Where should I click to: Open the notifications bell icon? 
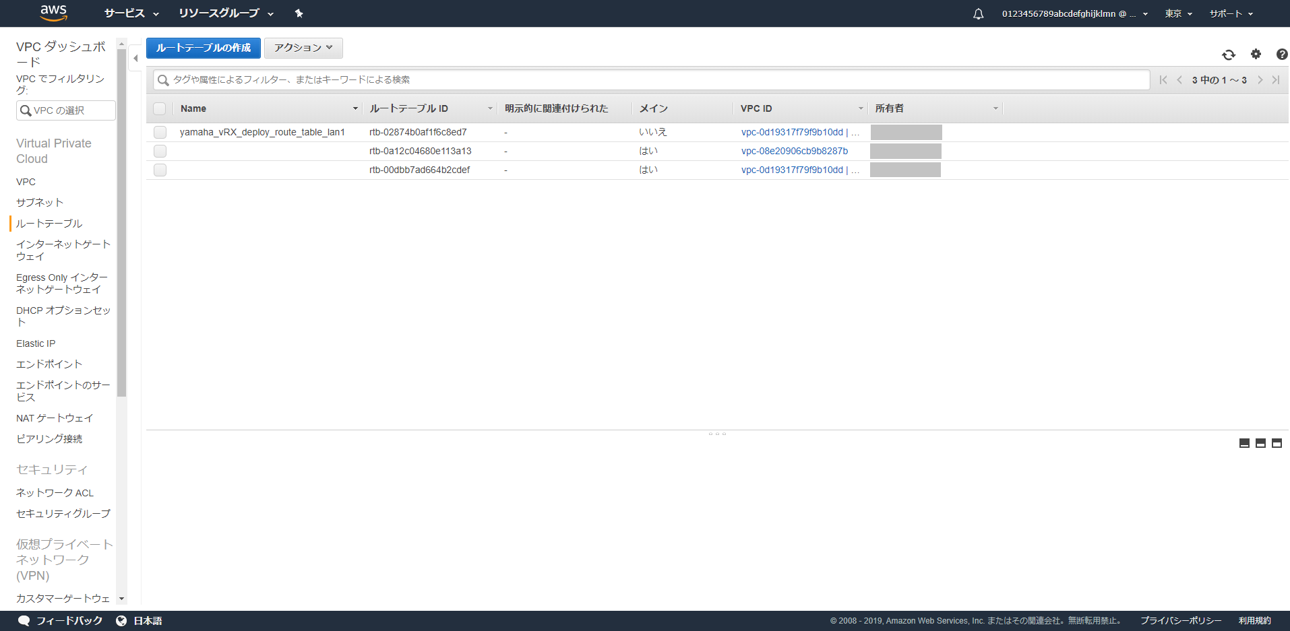[x=978, y=13]
